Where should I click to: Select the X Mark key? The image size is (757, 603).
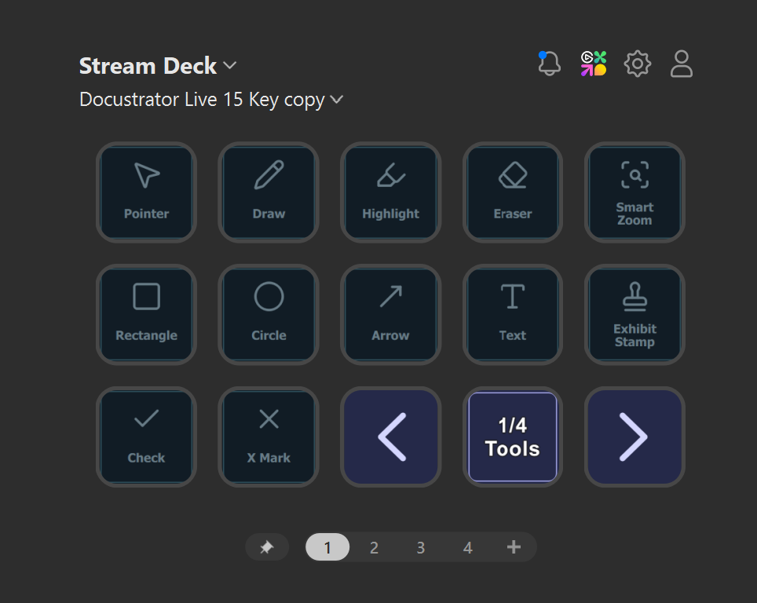coord(269,437)
